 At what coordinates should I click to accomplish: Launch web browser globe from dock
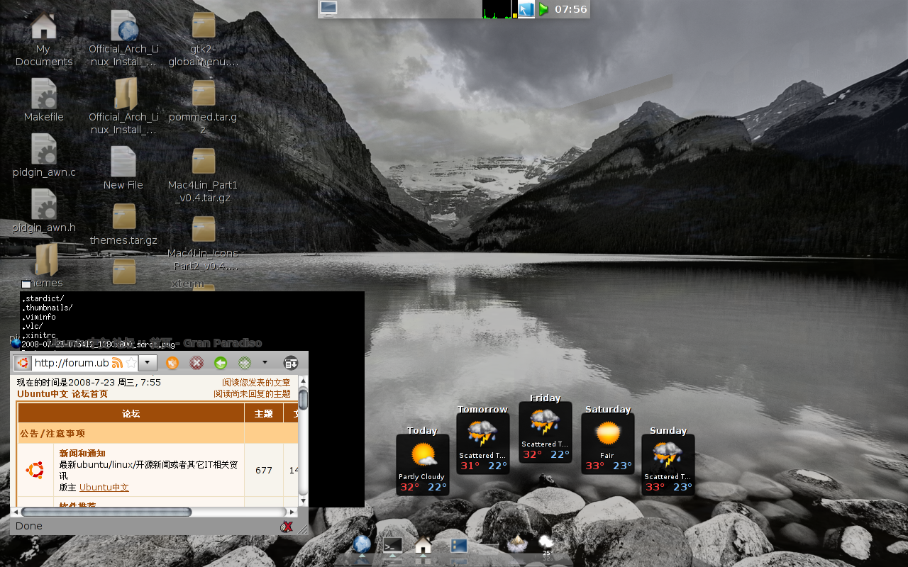362,544
